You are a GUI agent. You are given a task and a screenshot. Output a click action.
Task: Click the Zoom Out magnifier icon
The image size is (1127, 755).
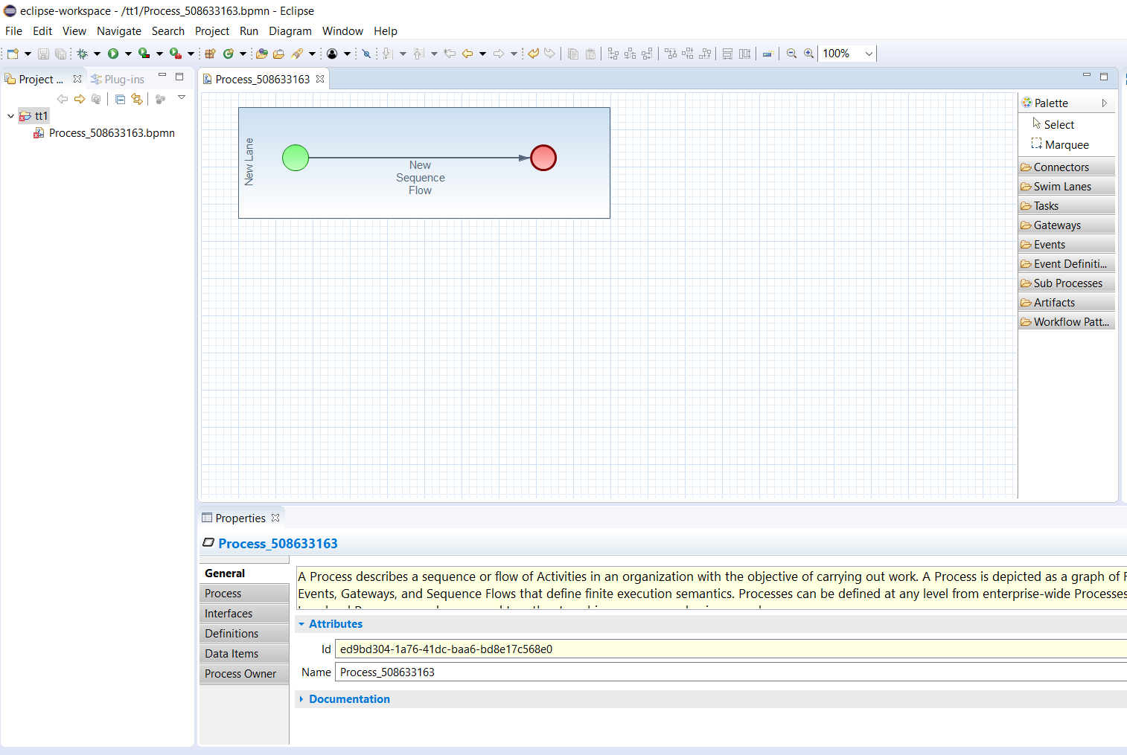(792, 54)
